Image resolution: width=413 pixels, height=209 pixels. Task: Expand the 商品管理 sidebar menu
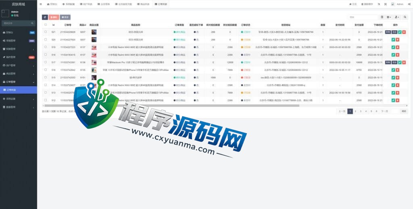[x=19, y=73]
